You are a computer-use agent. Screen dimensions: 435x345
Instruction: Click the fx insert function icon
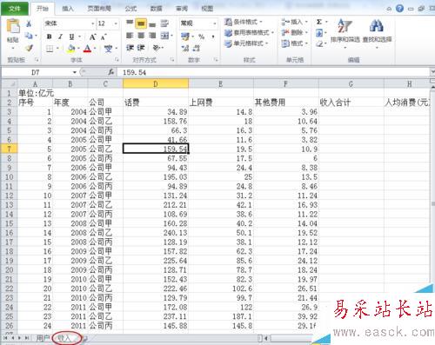point(111,72)
